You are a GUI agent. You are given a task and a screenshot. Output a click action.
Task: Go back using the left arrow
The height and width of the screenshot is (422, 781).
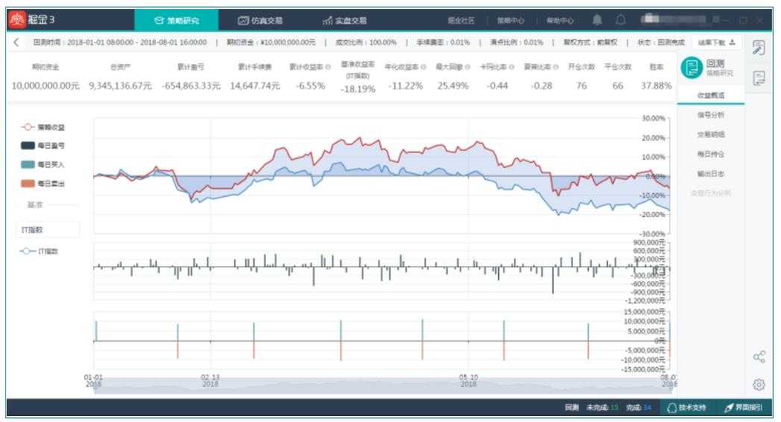tap(16, 42)
